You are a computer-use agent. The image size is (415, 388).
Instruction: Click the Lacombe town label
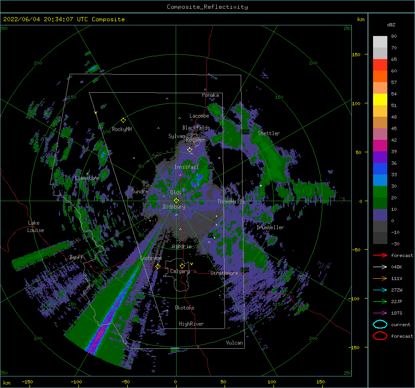click(199, 116)
